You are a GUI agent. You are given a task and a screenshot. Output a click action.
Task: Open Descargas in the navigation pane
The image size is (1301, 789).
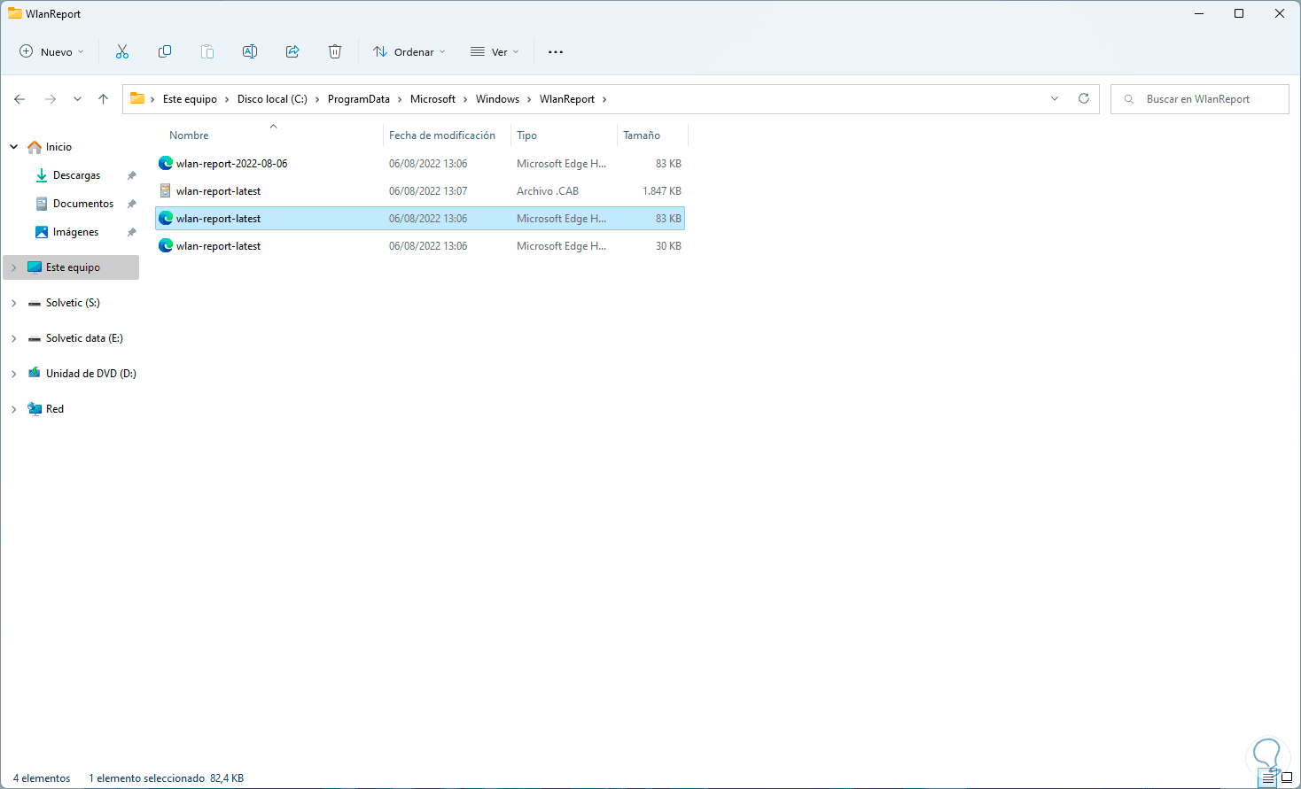click(x=77, y=175)
